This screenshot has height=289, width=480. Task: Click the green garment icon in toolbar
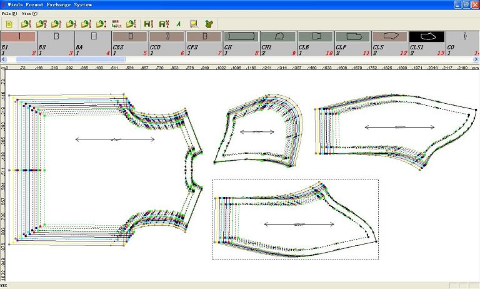[209, 24]
